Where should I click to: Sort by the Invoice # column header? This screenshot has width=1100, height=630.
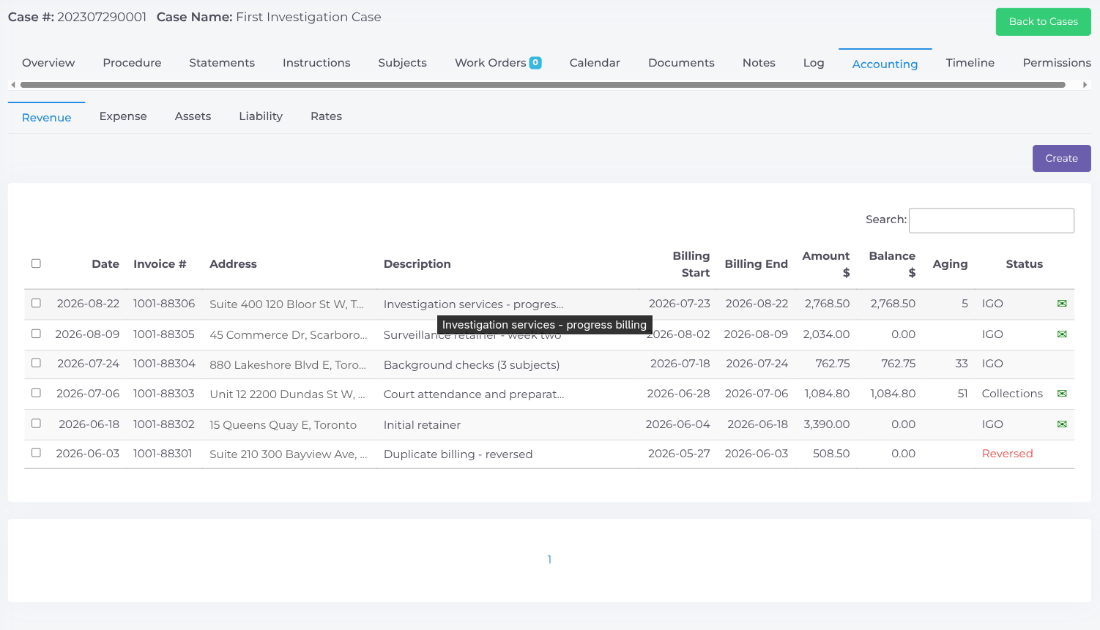160,264
